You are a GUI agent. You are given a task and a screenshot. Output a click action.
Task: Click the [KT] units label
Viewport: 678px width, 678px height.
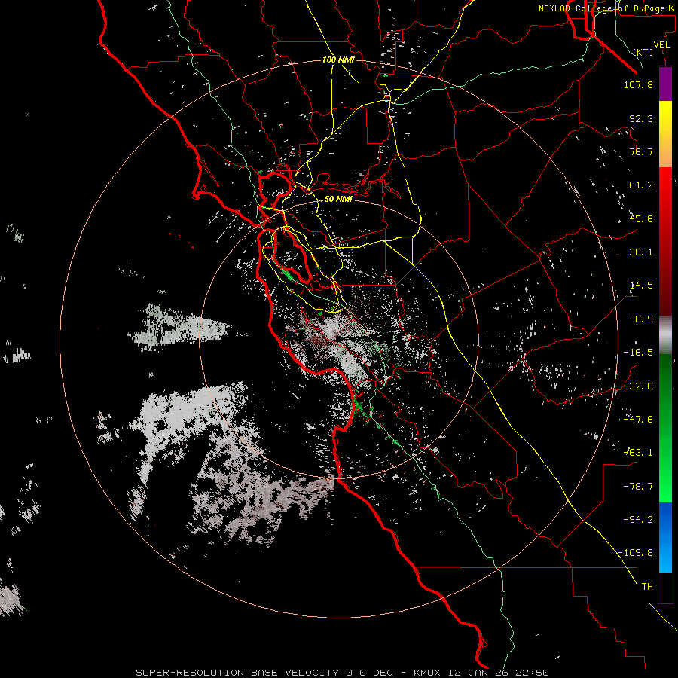(x=643, y=52)
